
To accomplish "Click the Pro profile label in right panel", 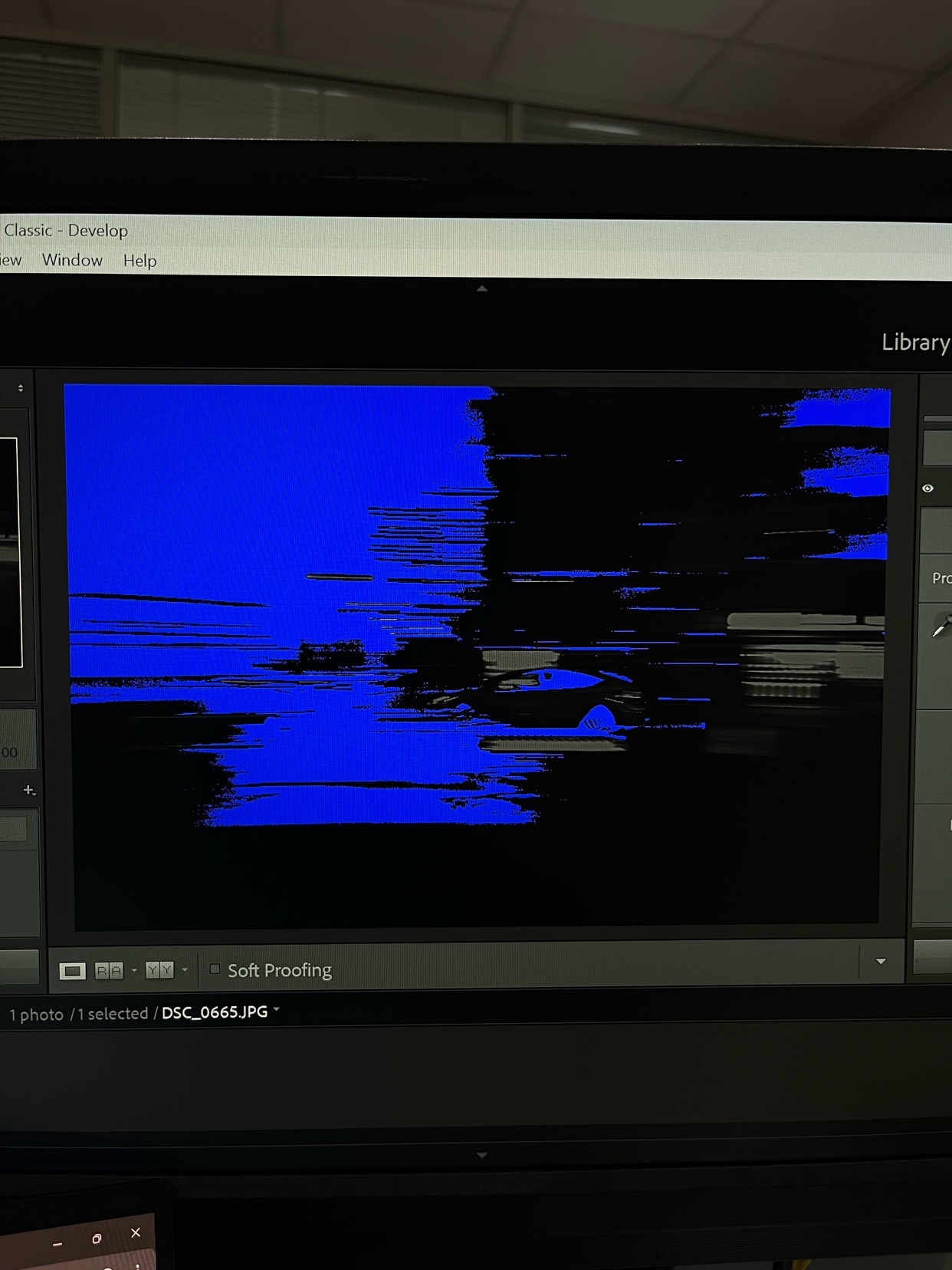I will (x=941, y=578).
